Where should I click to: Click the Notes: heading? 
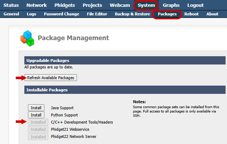click(x=139, y=102)
